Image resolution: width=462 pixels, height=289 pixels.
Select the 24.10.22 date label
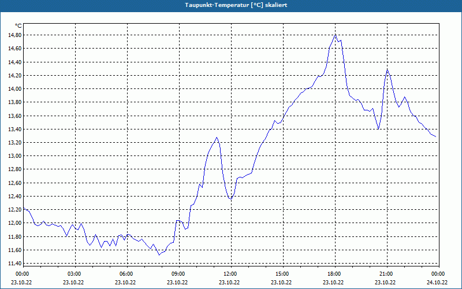click(x=437, y=282)
